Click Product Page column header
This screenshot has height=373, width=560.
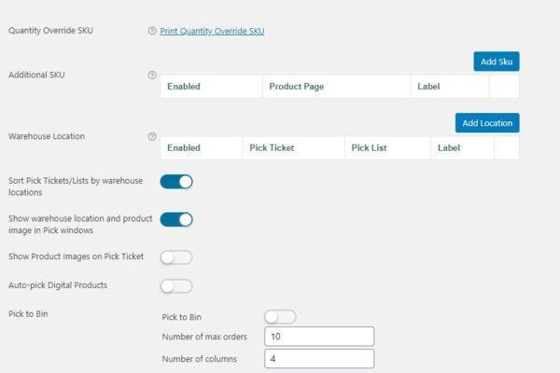coord(296,87)
